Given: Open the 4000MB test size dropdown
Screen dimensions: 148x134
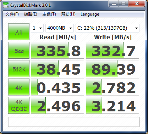Looking at the screenshot, I should (x=60, y=28).
